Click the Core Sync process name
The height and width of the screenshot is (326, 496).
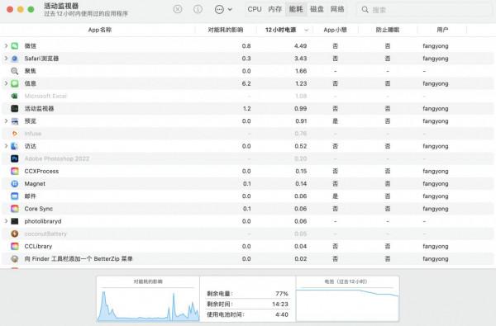[39, 209]
